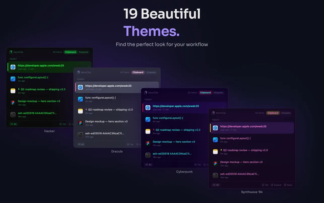Select Q2 roadmap review text in Hacker window

click(x=43, y=89)
